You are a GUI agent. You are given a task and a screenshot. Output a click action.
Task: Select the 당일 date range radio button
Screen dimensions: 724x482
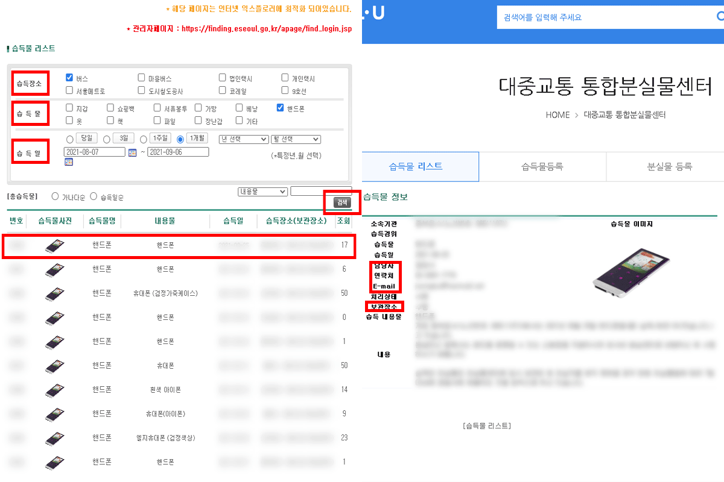pos(71,138)
